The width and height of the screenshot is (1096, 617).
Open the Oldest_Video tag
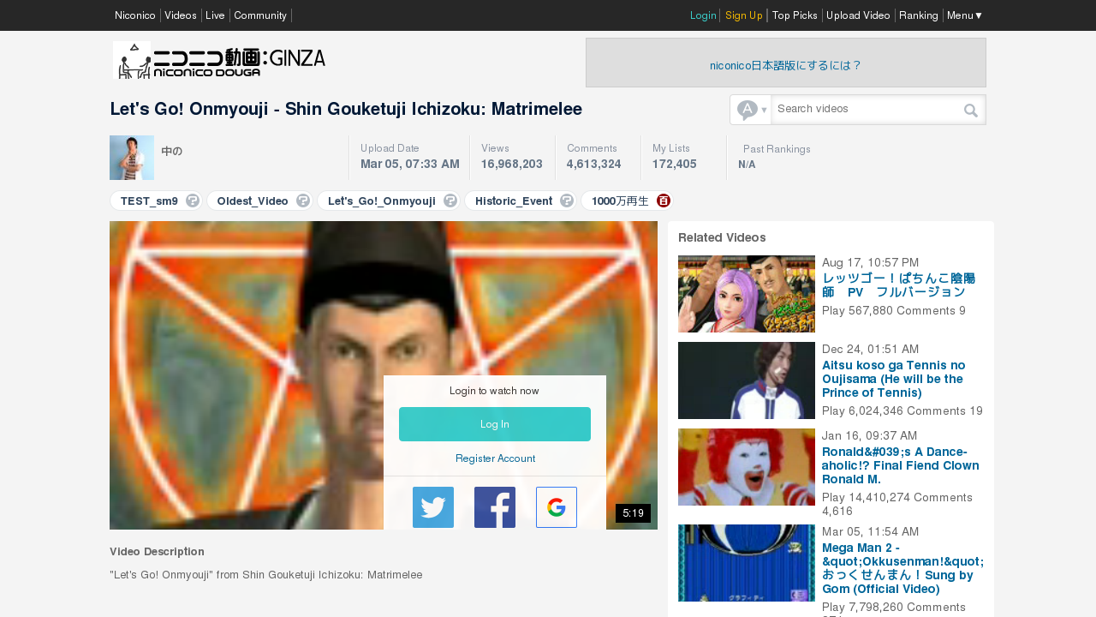point(253,201)
